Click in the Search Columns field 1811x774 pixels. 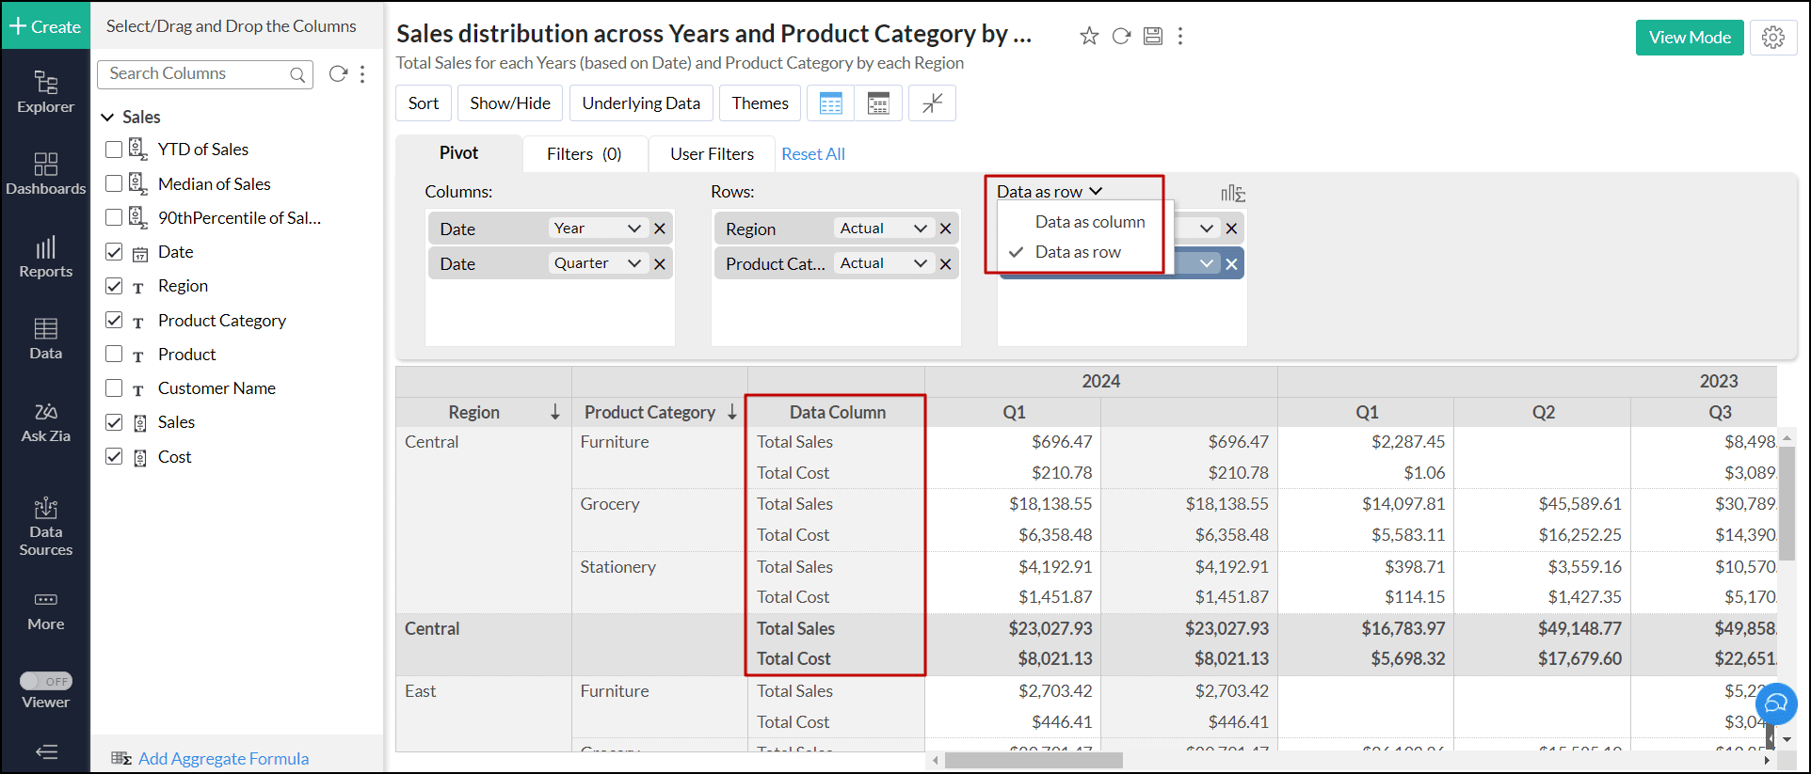coord(196,73)
